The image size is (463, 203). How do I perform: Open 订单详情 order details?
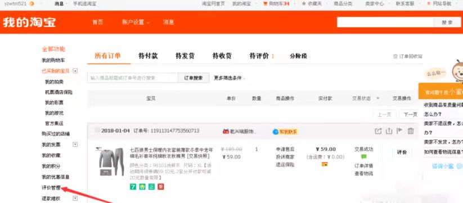[364, 165]
